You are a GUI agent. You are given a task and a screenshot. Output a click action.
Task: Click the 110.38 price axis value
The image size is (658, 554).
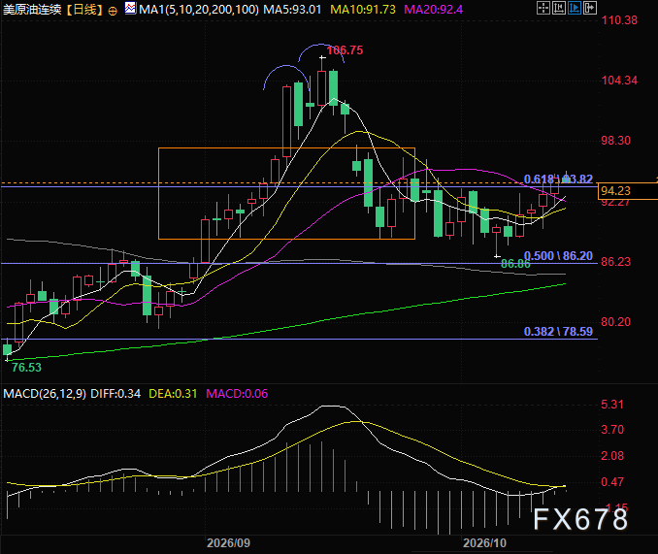click(x=619, y=20)
